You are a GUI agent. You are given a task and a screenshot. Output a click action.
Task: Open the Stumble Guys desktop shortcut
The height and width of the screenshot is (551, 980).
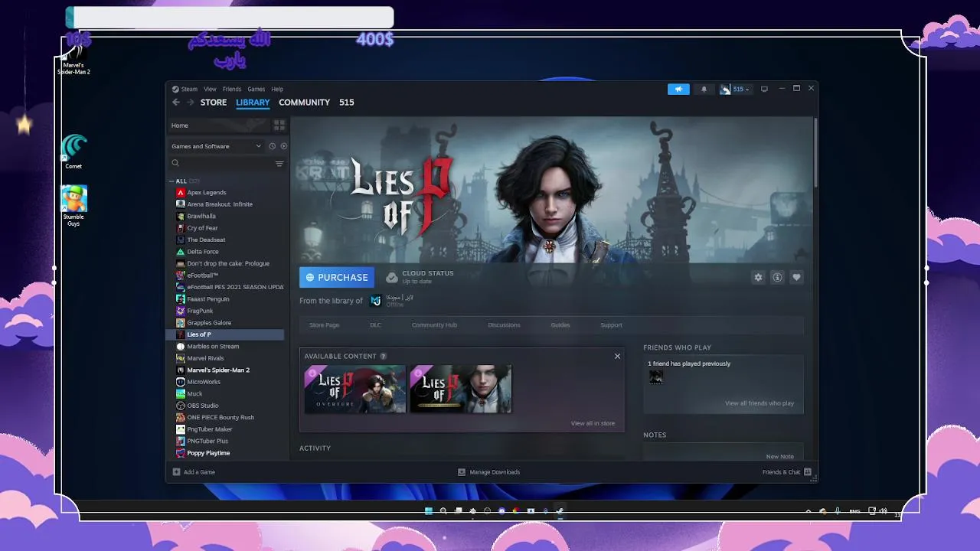(73, 206)
